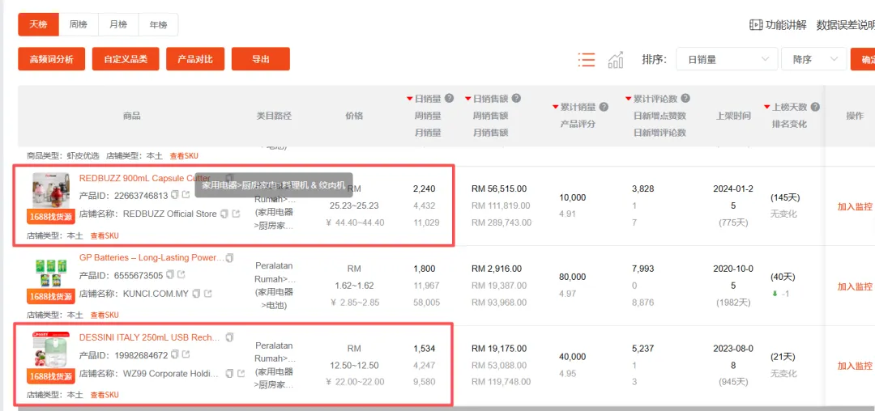Click help icon beside 上榜天数 header

[x=815, y=107]
